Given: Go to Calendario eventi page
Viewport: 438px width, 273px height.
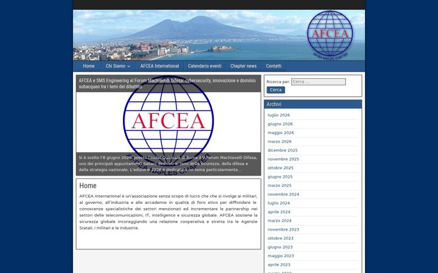Looking at the screenshot, I should [x=204, y=66].
